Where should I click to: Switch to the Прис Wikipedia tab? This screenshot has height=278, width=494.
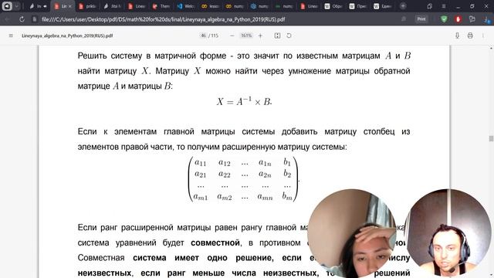358,6
